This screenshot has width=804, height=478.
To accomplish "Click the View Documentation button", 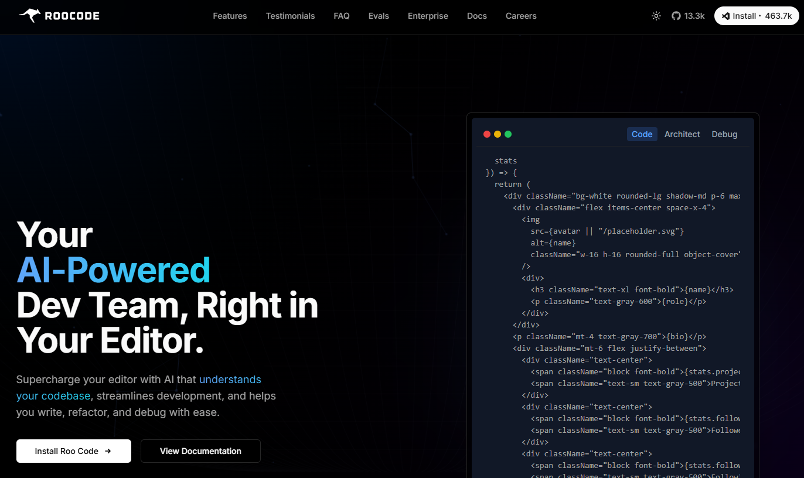I will [200, 451].
